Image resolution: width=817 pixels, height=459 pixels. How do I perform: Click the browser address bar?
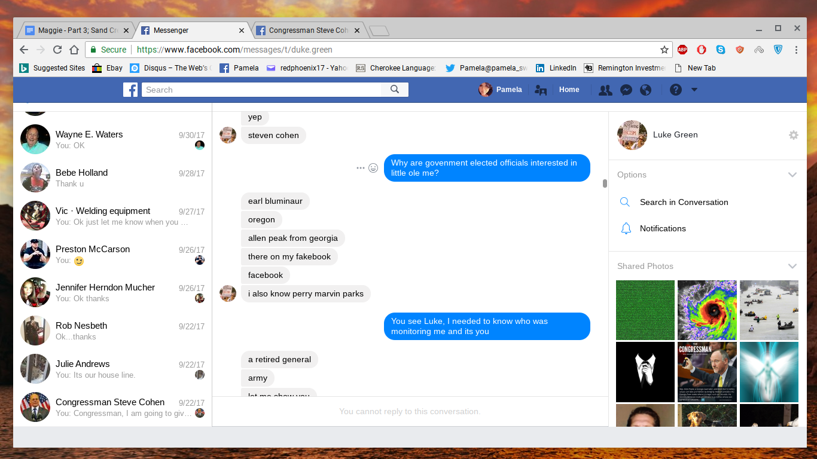(x=378, y=50)
